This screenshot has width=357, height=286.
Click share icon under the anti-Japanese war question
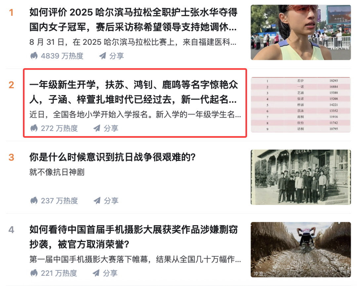[x=97, y=201]
